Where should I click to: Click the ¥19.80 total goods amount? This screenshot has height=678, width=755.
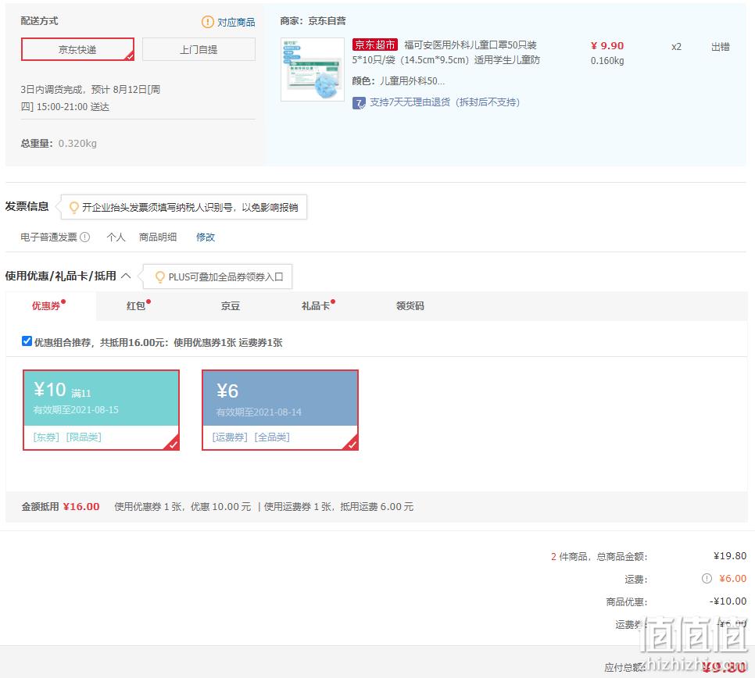tap(730, 556)
